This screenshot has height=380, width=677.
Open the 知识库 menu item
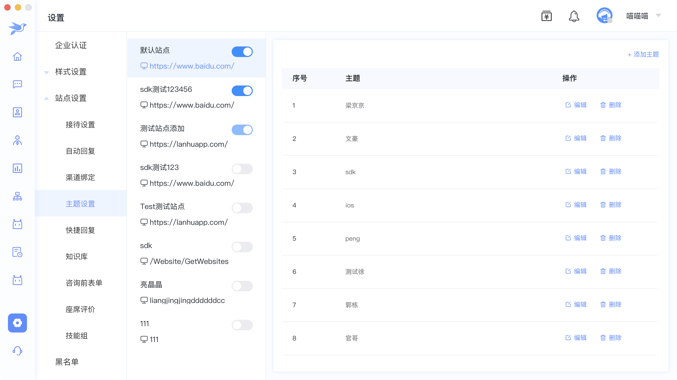tap(76, 256)
